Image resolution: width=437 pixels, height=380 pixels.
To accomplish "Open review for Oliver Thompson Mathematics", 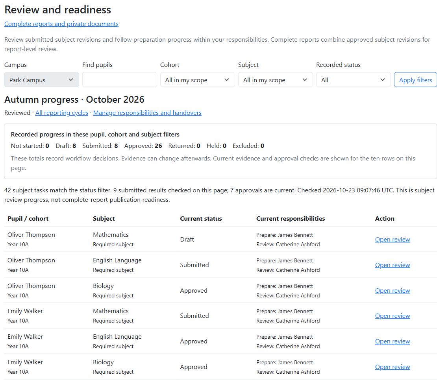I will click(393, 240).
